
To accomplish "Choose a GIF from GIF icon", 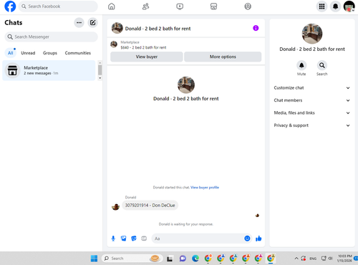I will 144,238.
